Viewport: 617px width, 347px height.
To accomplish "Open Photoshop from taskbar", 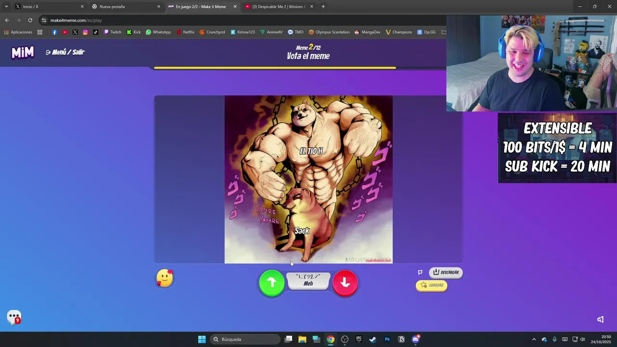I will [387, 339].
